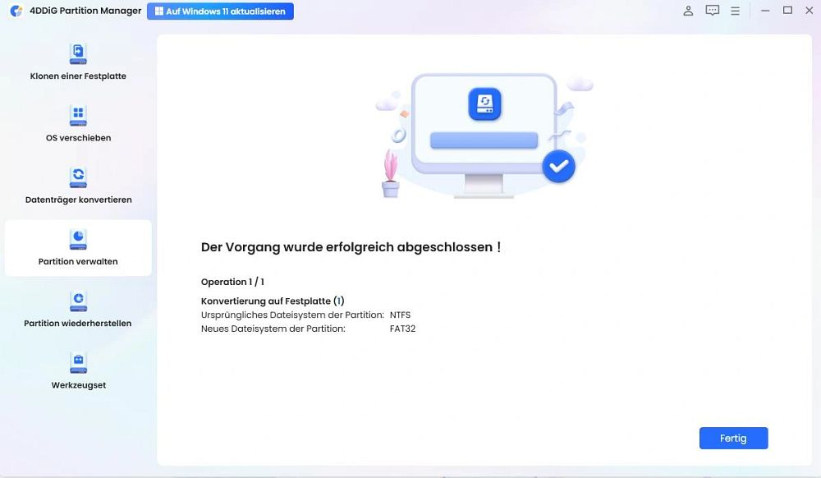Click the 4DDiG app logo icon
The image size is (821, 478).
tap(16, 11)
